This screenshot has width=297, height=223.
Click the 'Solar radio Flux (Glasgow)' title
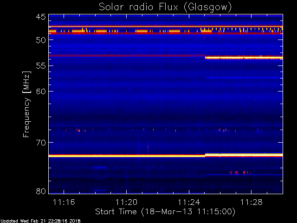(165, 7)
